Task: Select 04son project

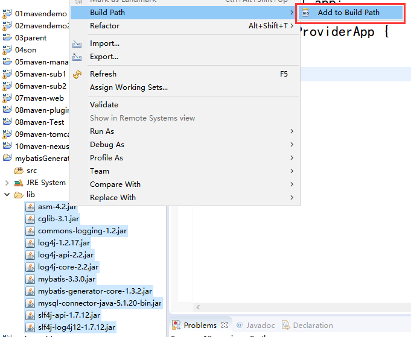Action: coord(26,50)
